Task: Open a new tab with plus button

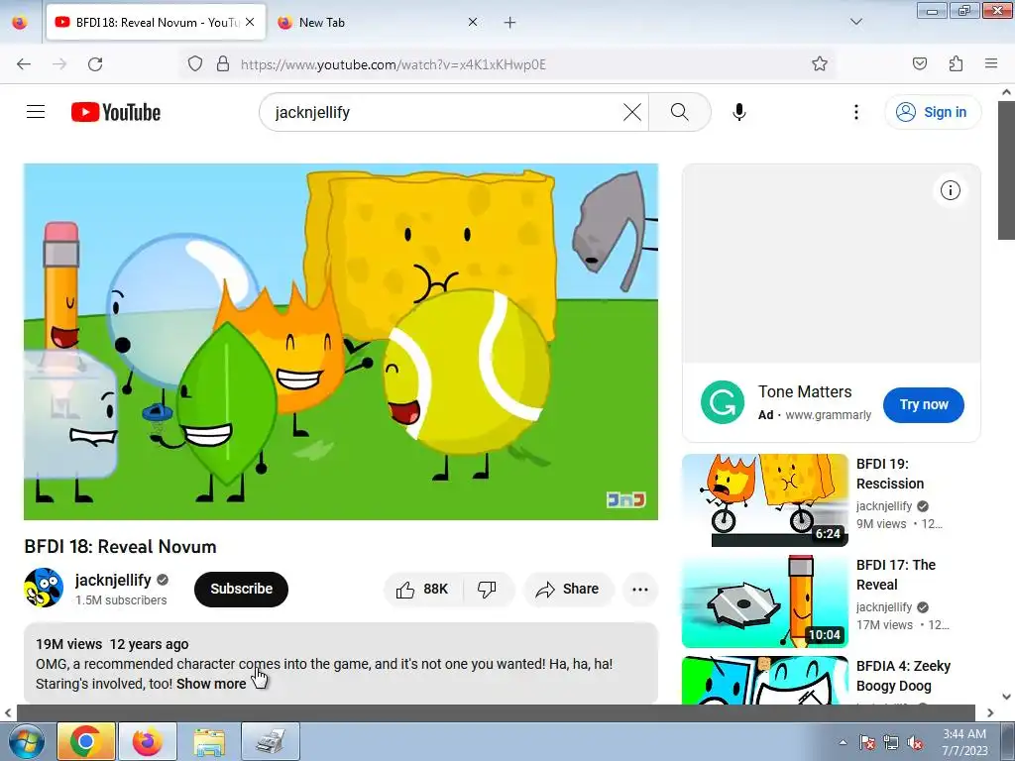Action: (510, 23)
